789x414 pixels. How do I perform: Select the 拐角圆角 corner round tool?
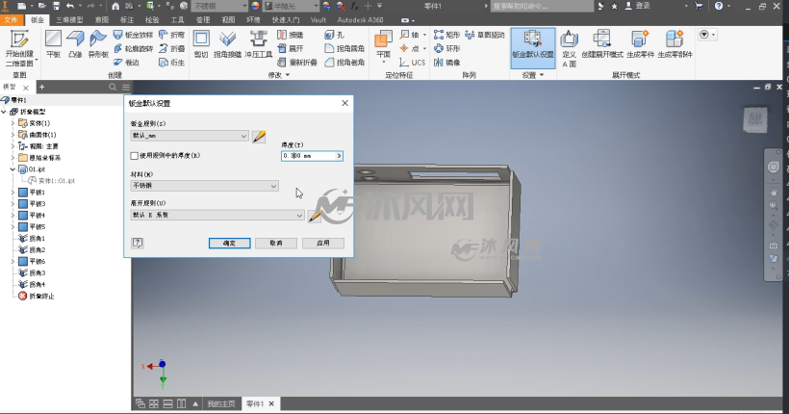[344, 48]
